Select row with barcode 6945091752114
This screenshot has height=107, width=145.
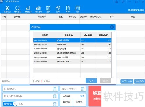point(72,45)
